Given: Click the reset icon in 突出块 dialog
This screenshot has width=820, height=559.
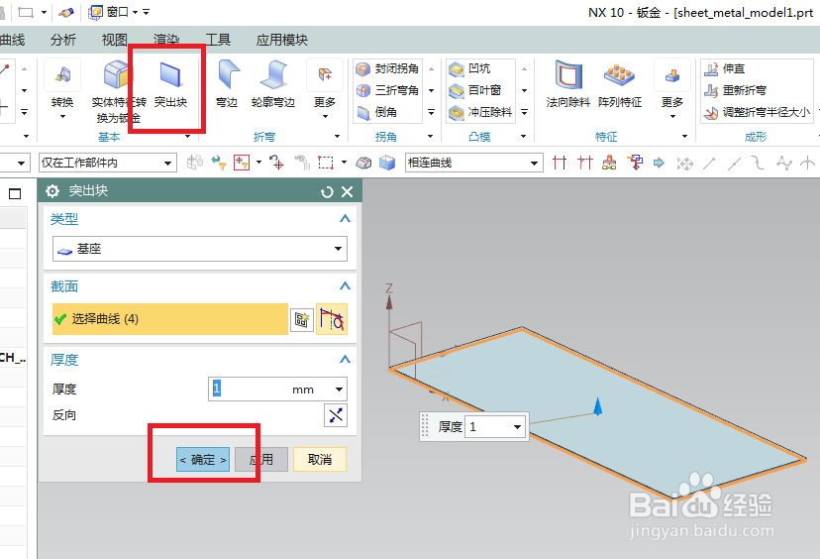Looking at the screenshot, I should [327, 192].
